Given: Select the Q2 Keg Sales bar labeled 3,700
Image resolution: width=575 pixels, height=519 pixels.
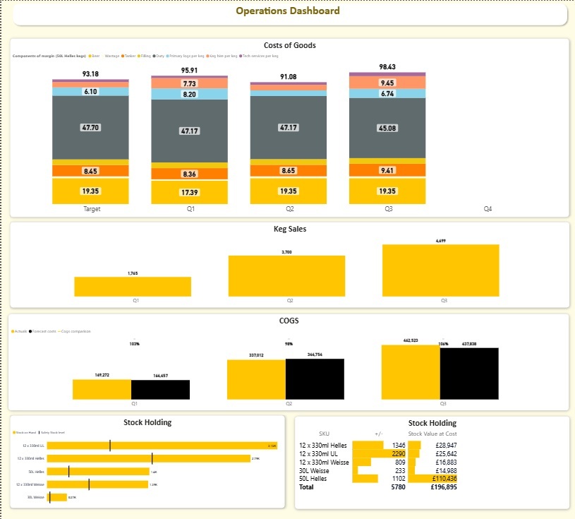Looking at the screenshot, I should [x=286, y=276].
